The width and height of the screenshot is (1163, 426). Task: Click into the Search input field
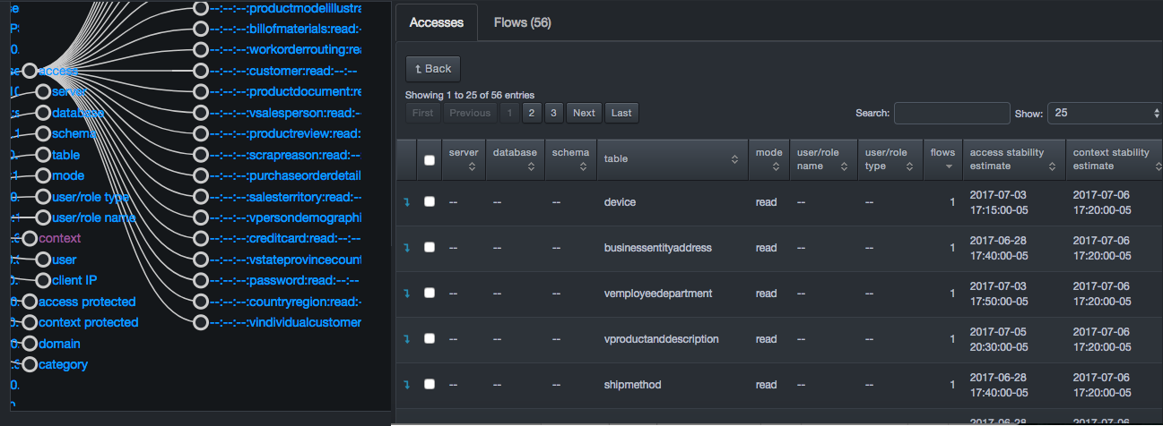[951, 113]
